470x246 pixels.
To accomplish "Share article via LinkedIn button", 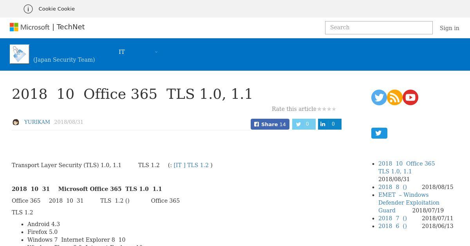I will point(329,124).
